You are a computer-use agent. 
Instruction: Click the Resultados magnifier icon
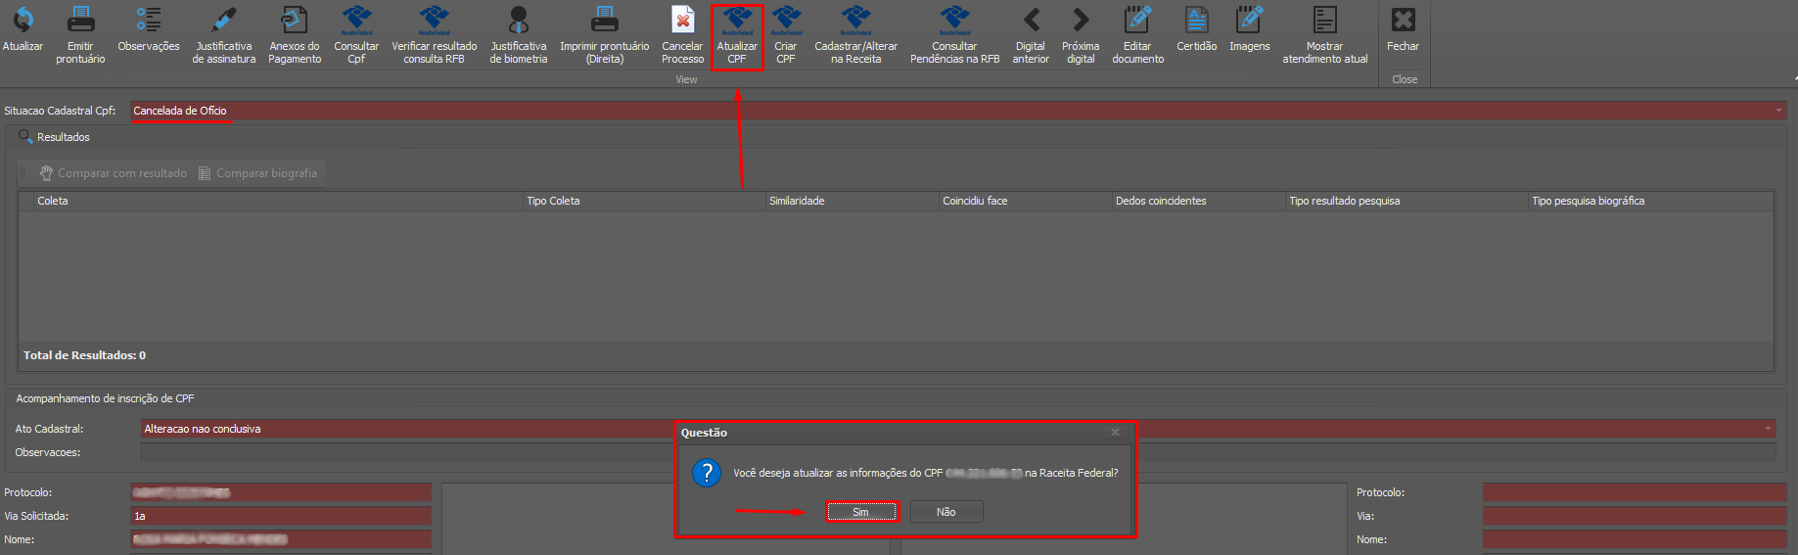(25, 137)
